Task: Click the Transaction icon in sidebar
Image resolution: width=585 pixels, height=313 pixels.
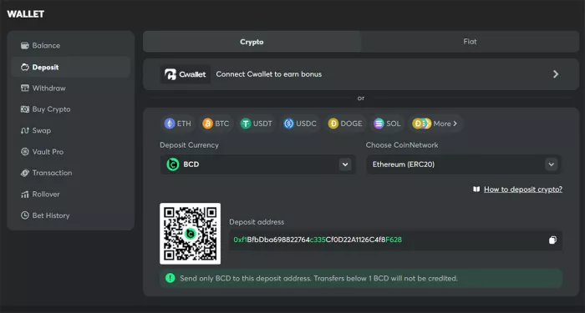Action: pos(25,173)
